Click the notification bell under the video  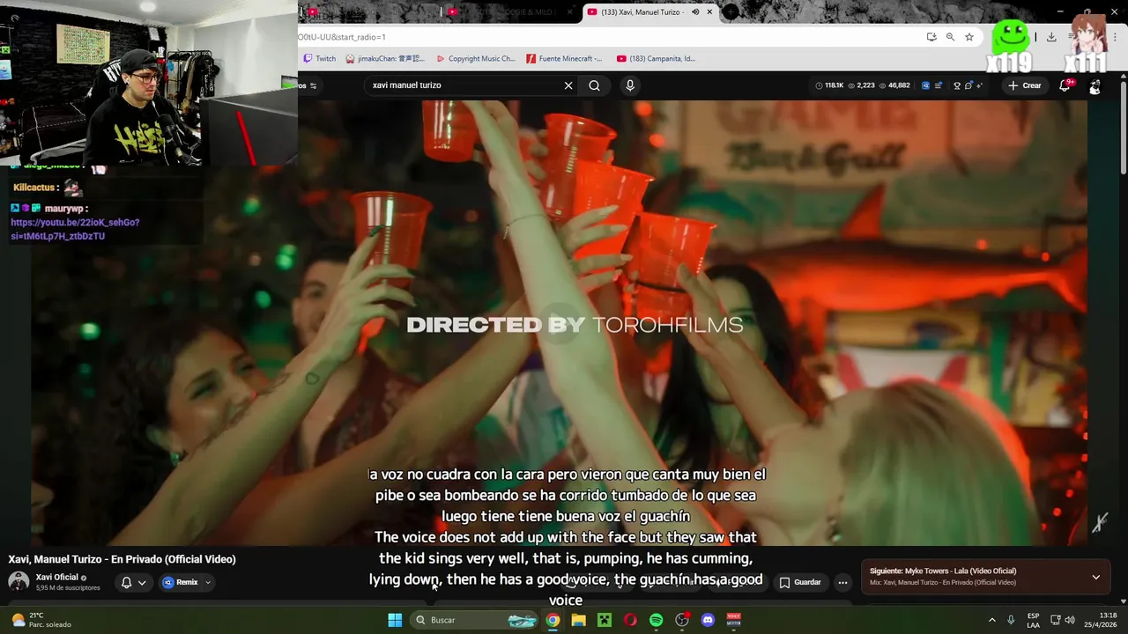click(126, 582)
